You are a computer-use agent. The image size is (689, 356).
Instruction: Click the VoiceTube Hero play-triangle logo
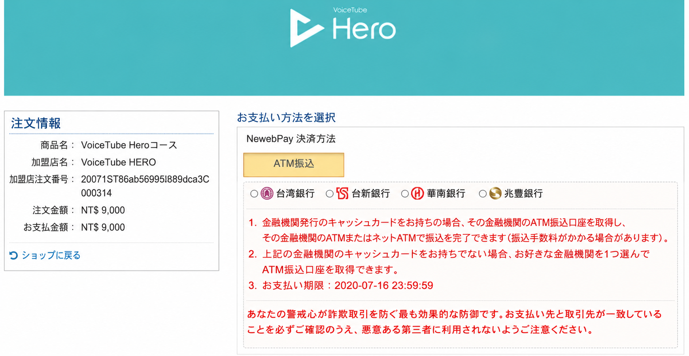pos(306,28)
